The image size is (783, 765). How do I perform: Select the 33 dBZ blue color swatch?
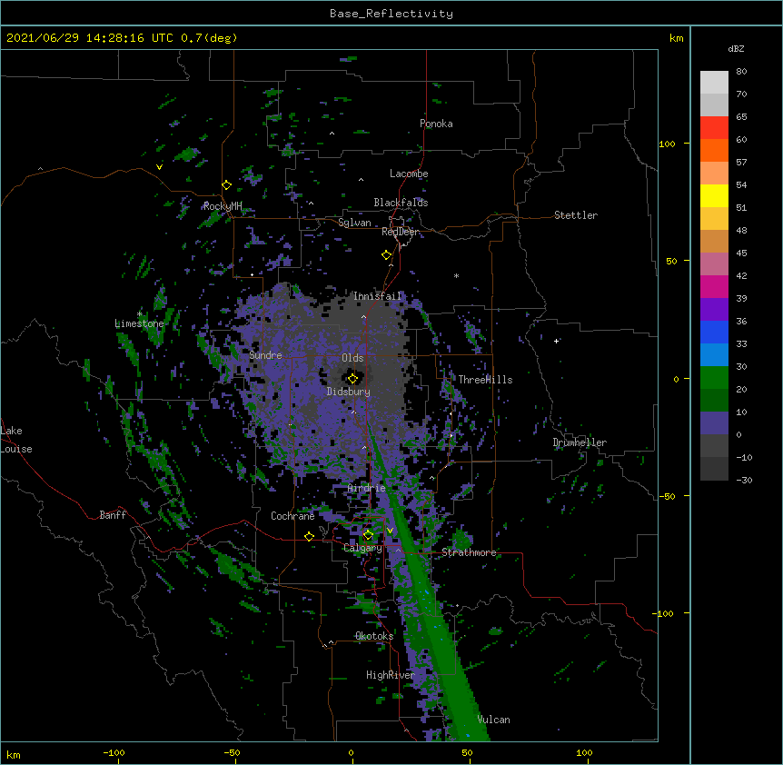(714, 332)
